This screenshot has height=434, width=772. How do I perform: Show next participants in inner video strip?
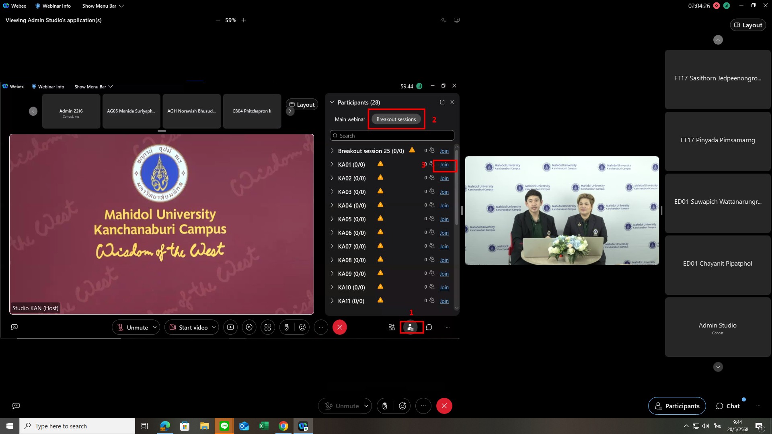[290, 111]
